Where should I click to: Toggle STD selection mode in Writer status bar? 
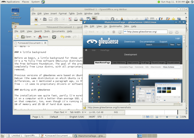click(99, 117)
